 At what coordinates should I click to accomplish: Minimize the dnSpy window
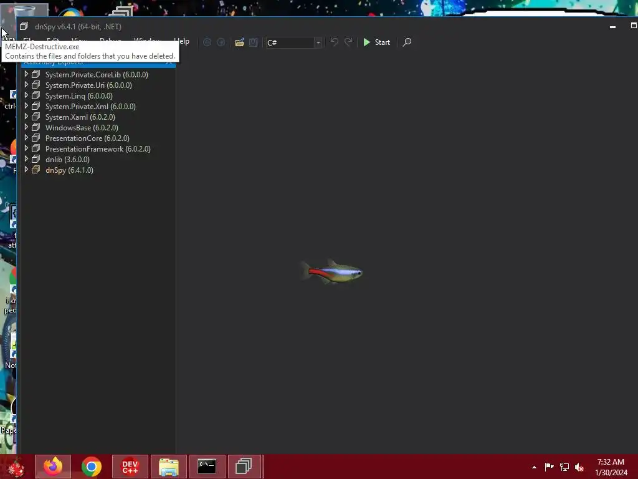[x=612, y=26]
